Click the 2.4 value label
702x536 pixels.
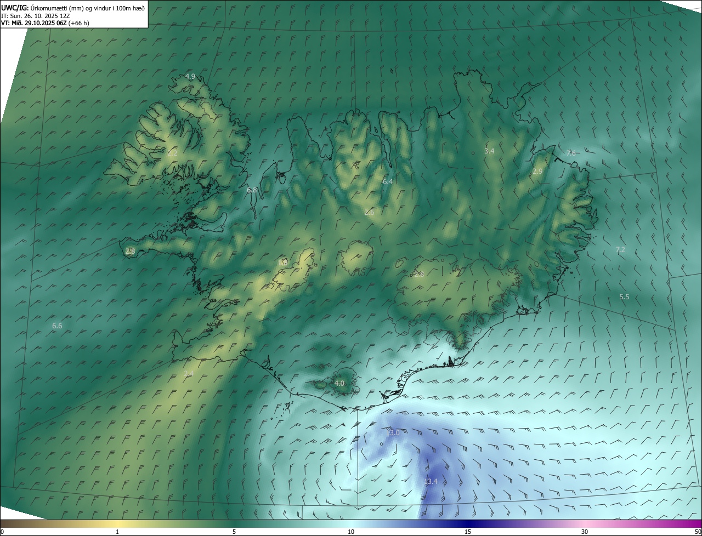coord(189,373)
